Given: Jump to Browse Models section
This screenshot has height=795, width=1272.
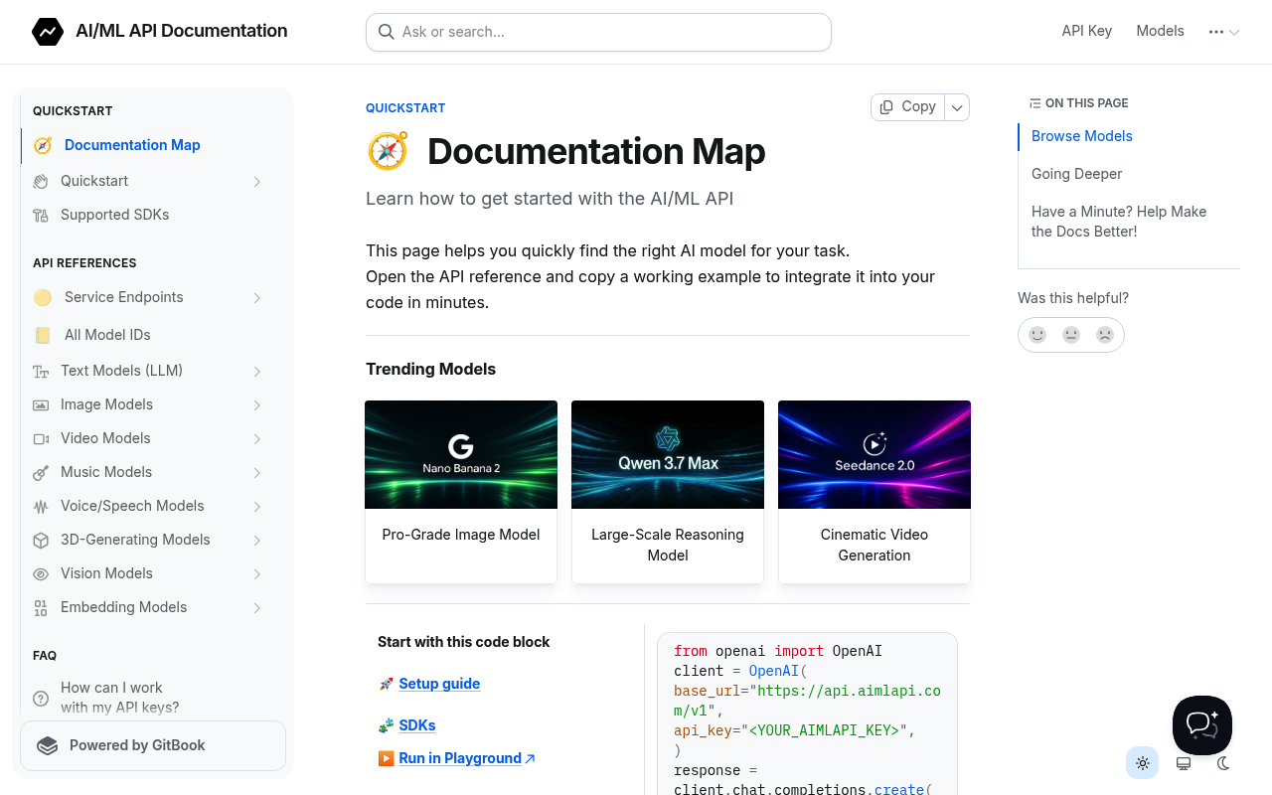Looking at the screenshot, I should coord(1081,136).
